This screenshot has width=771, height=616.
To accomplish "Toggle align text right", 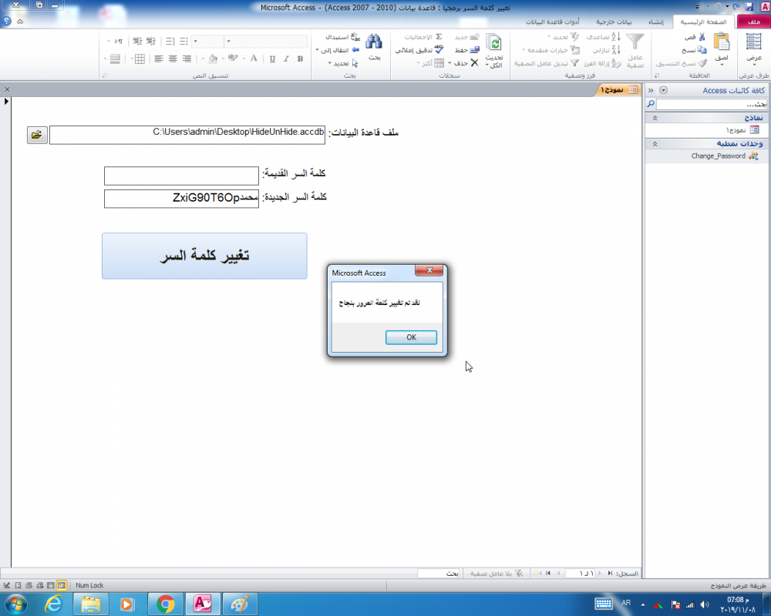I will point(187,59).
